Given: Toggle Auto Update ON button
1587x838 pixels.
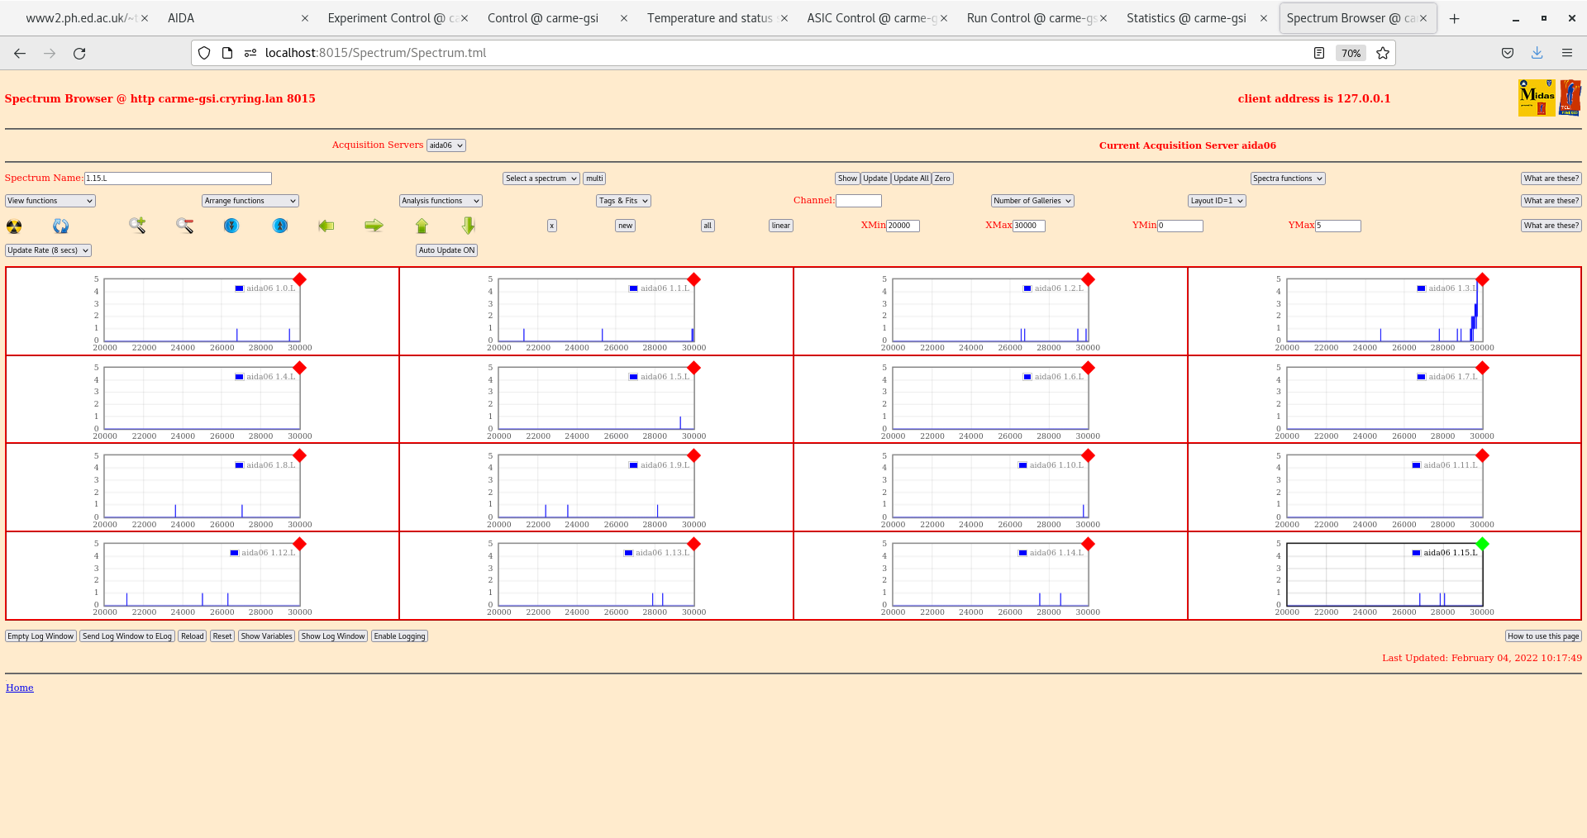Looking at the screenshot, I should pyautogui.click(x=446, y=250).
